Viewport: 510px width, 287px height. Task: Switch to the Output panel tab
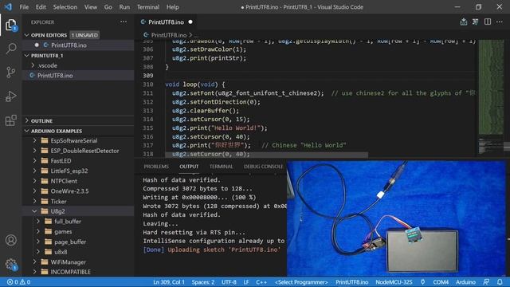tap(189, 167)
